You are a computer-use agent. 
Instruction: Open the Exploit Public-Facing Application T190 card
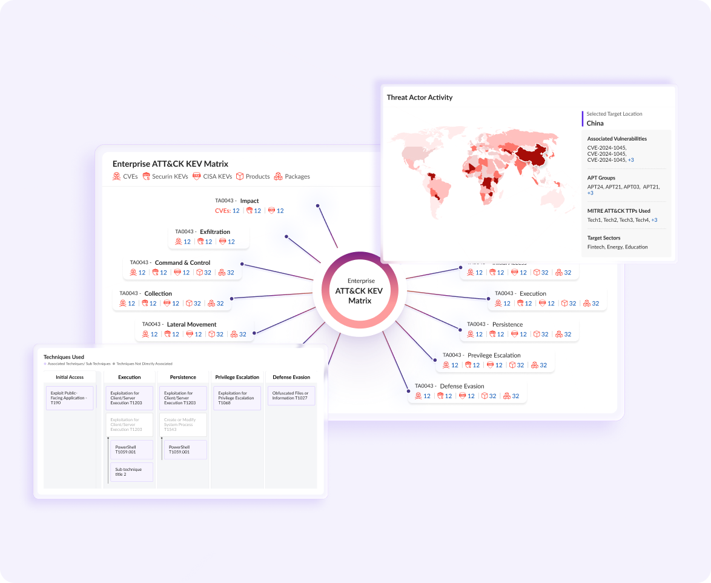pos(70,398)
